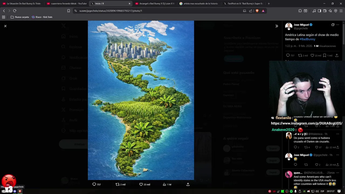Reply to Malennca's comment showing 2
The height and width of the screenshot is (194, 345).
coord(295,147)
